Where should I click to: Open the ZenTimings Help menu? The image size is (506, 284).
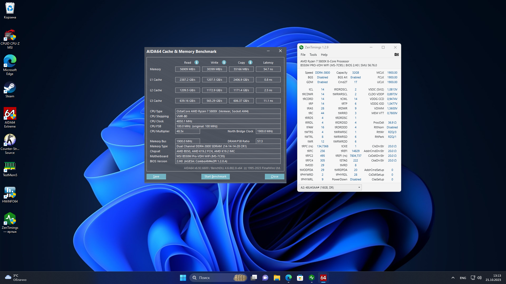(324, 55)
